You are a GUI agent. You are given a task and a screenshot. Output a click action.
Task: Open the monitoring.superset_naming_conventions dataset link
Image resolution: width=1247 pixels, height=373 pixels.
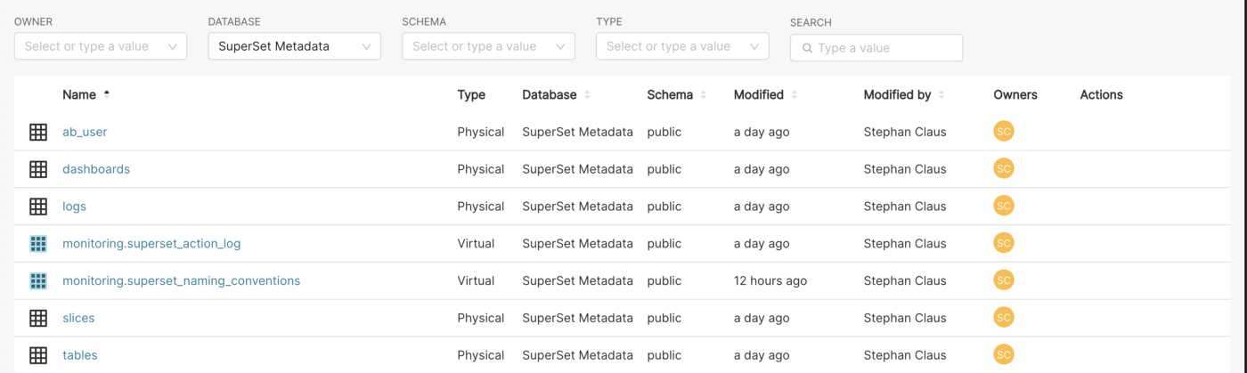pyautogui.click(x=181, y=281)
